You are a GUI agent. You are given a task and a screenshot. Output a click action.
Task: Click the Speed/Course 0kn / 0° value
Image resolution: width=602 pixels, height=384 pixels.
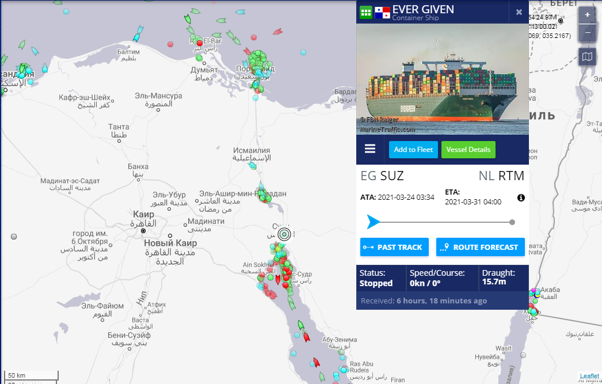[x=425, y=283]
